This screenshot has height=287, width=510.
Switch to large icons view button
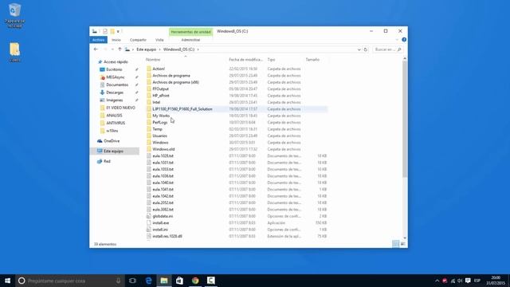403,244
